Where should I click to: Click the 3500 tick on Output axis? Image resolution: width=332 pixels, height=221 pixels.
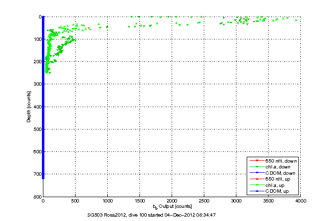pos(269,201)
